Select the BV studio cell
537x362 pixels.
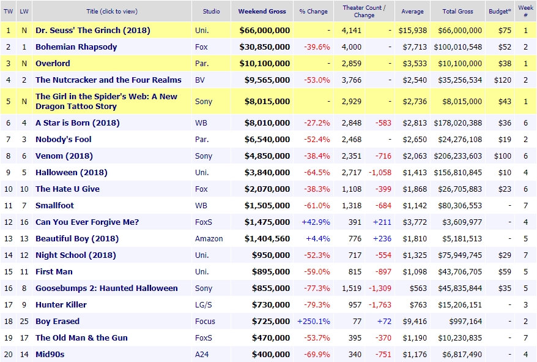pos(199,80)
